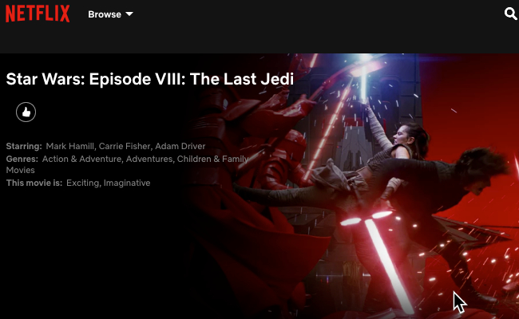Click the red lightsaber in hero image

pos(386,261)
